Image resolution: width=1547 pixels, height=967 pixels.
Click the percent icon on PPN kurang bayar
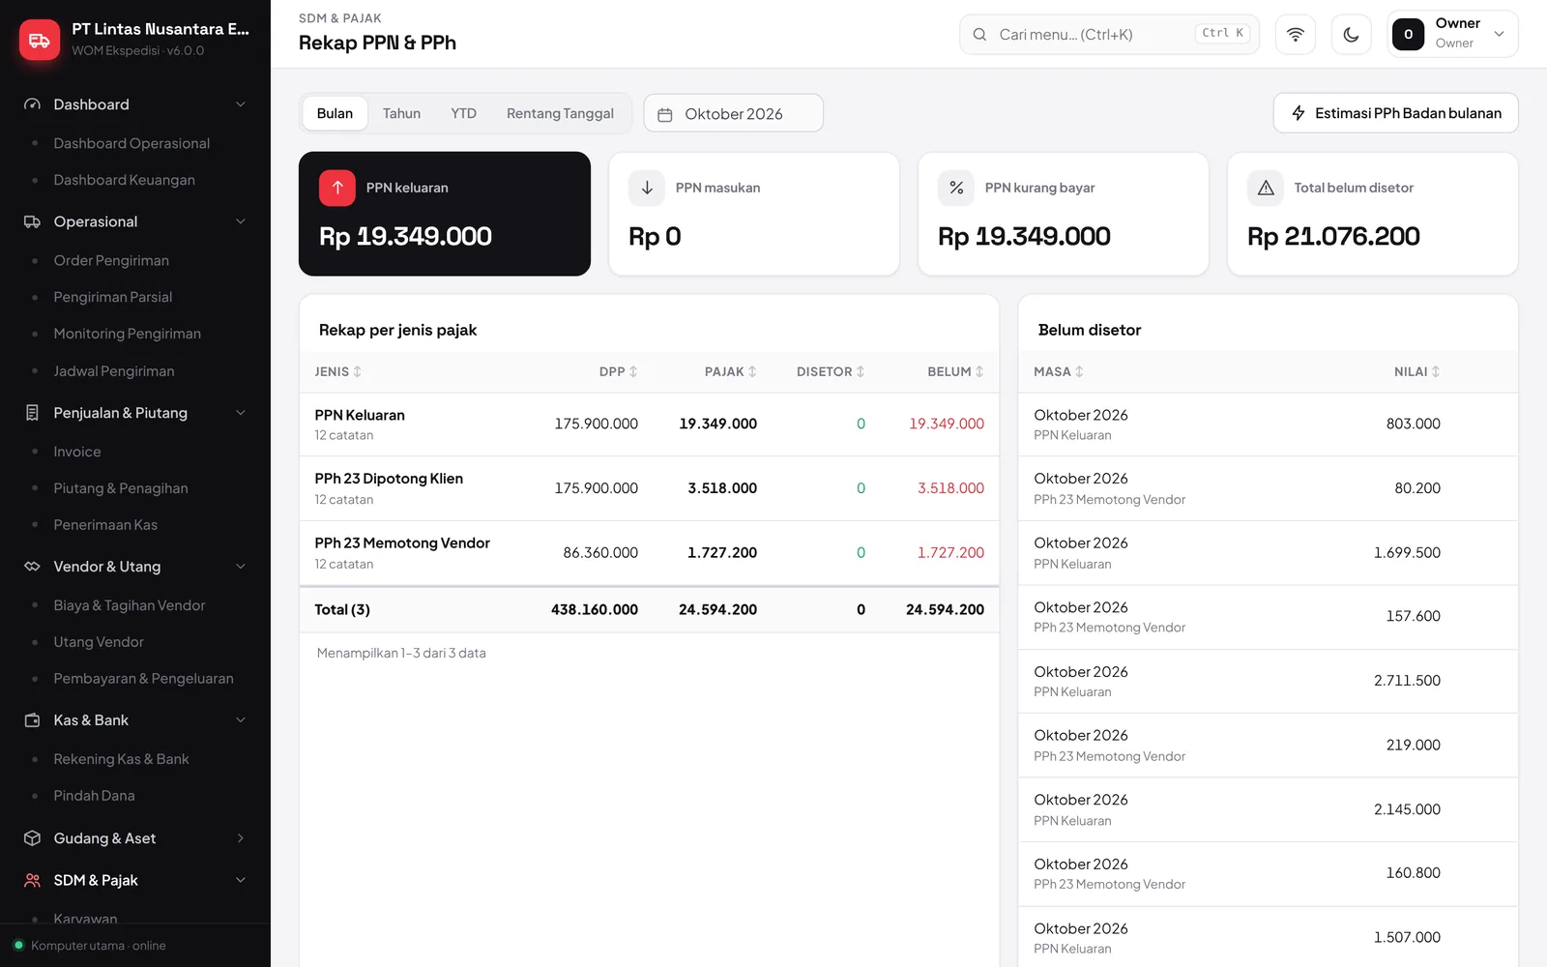[956, 188]
